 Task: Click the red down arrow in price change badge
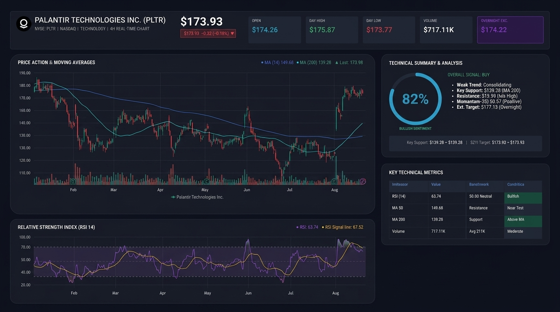pyautogui.click(x=232, y=33)
